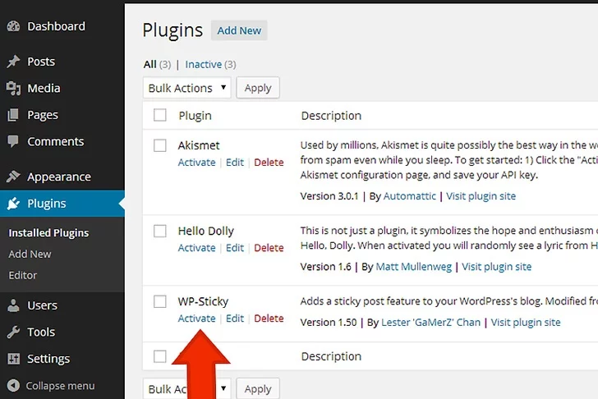Viewport: 598px width, 399px height.
Task: Toggle the select-all checkbox in table header
Action: click(x=160, y=116)
